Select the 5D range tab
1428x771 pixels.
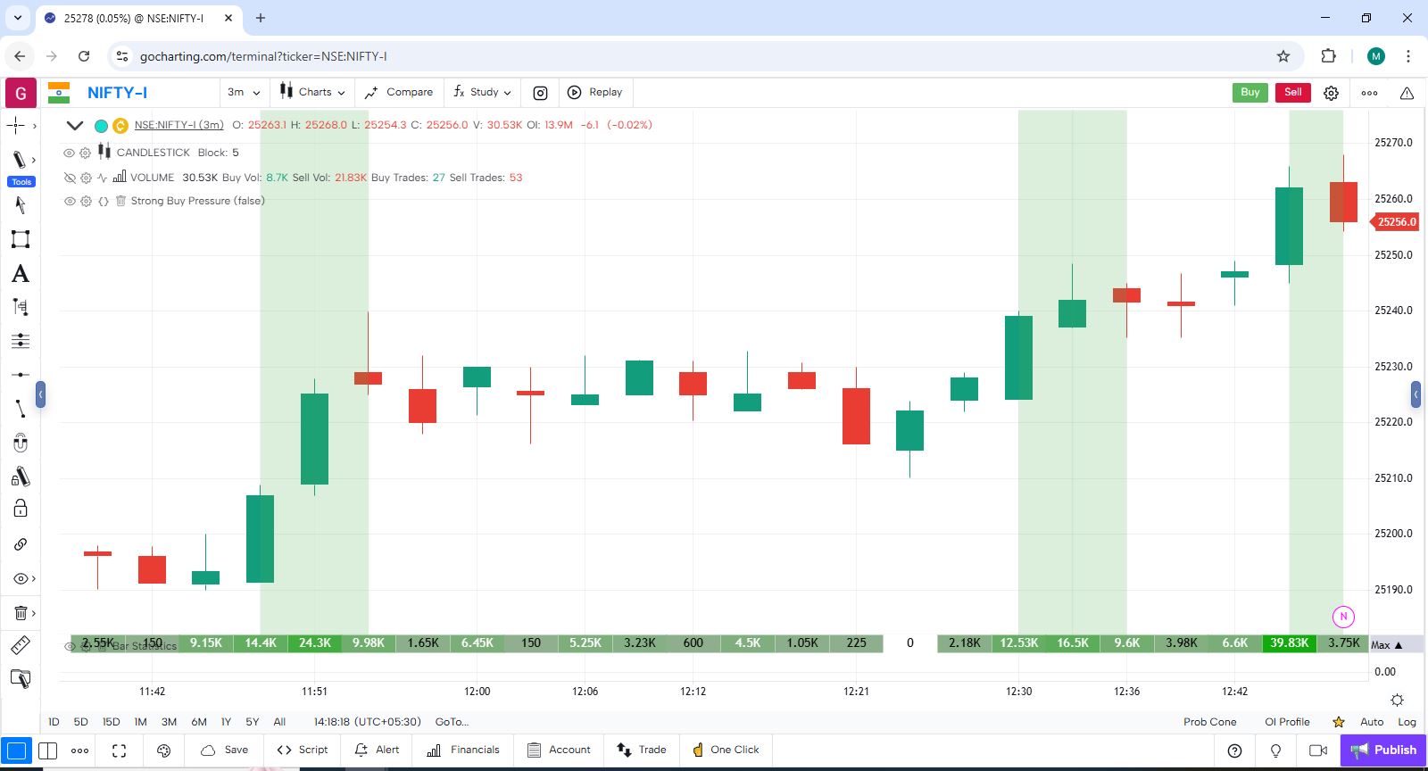(80, 722)
